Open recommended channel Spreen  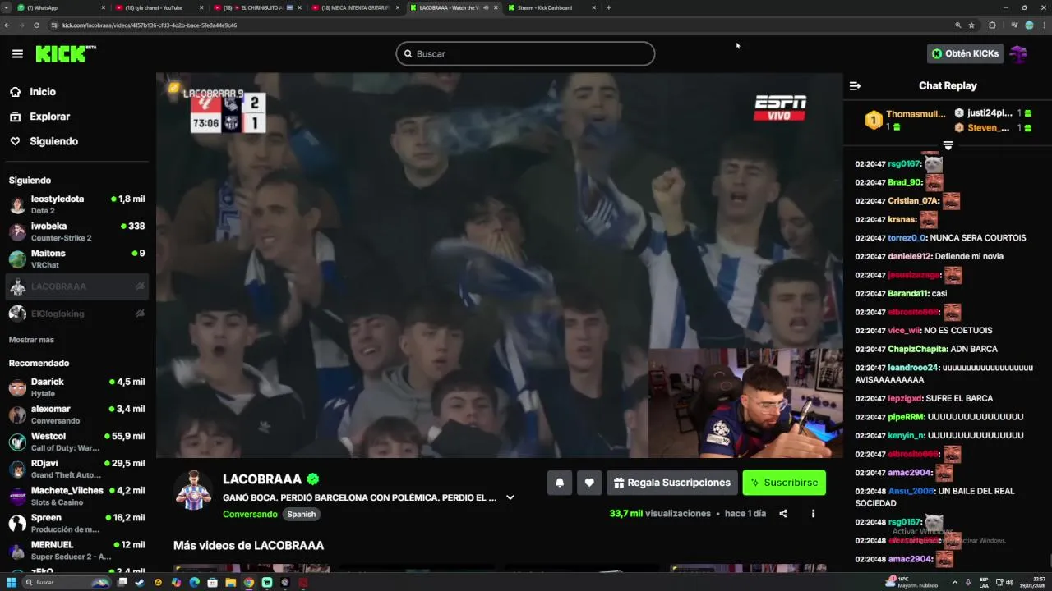point(76,522)
